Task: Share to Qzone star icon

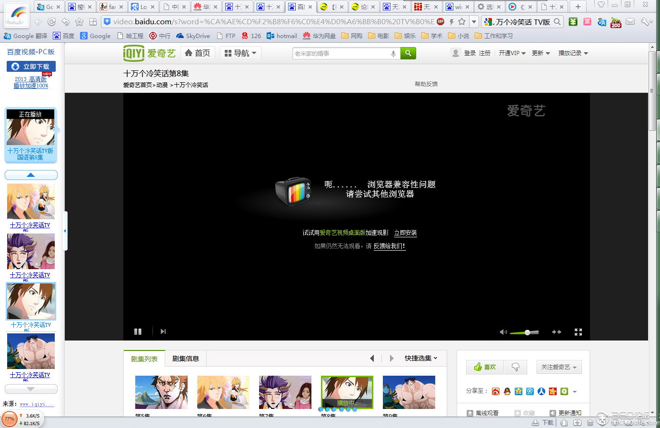Action: coord(519,391)
